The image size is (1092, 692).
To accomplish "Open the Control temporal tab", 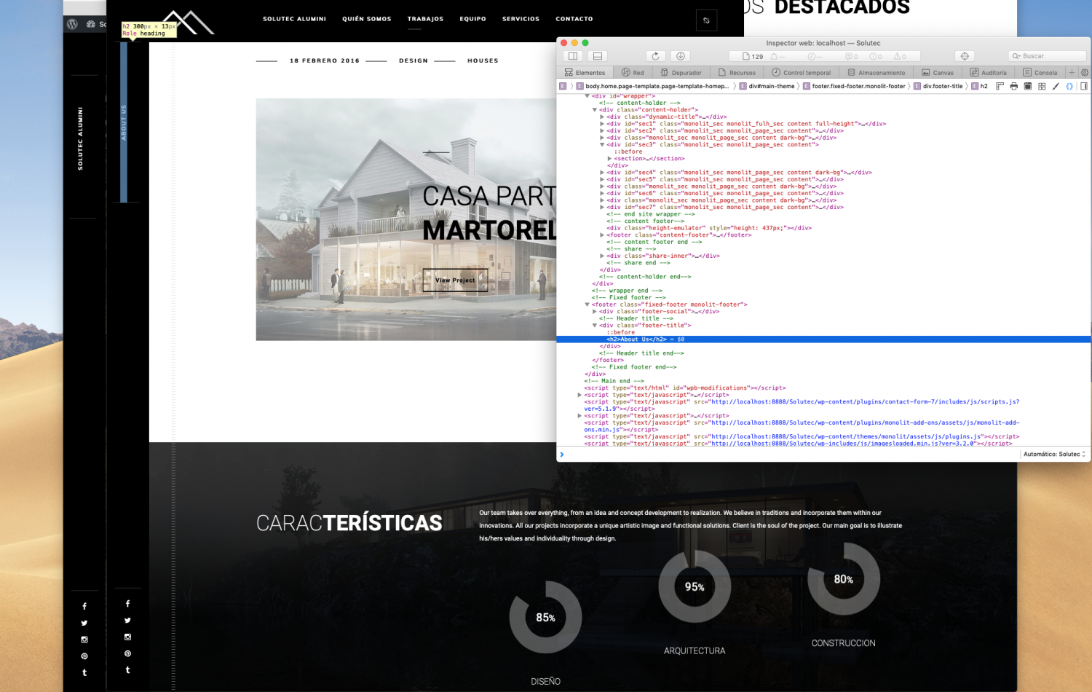I will coord(801,72).
